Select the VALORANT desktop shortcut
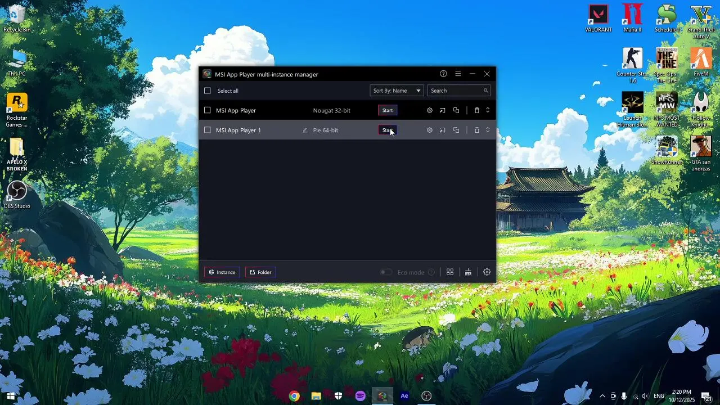Viewport: 720px width, 405px height. point(598,19)
